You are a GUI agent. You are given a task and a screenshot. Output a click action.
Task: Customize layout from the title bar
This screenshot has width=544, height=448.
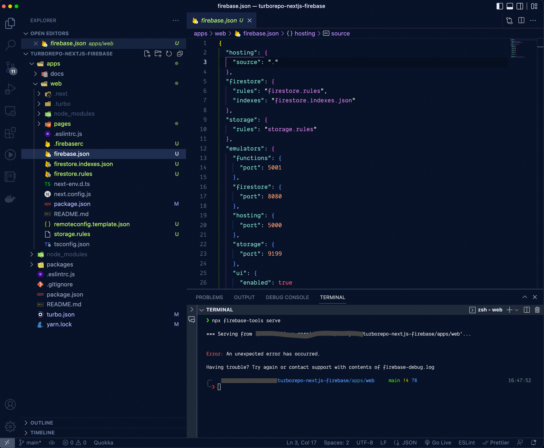point(534,6)
